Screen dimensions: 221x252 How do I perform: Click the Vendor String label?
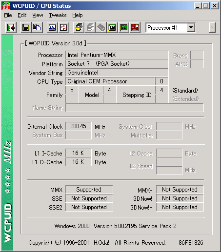click(46, 73)
